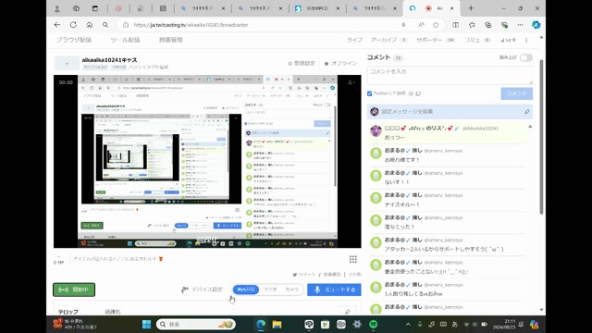Open the viewer icon at the preview's top-right
Image resolution: width=592 pixels, height=333 pixels.
click(x=350, y=82)
